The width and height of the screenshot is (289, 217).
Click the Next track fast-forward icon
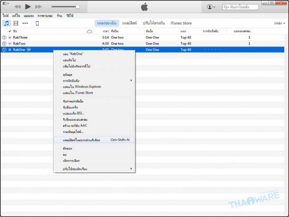point(38,7)
